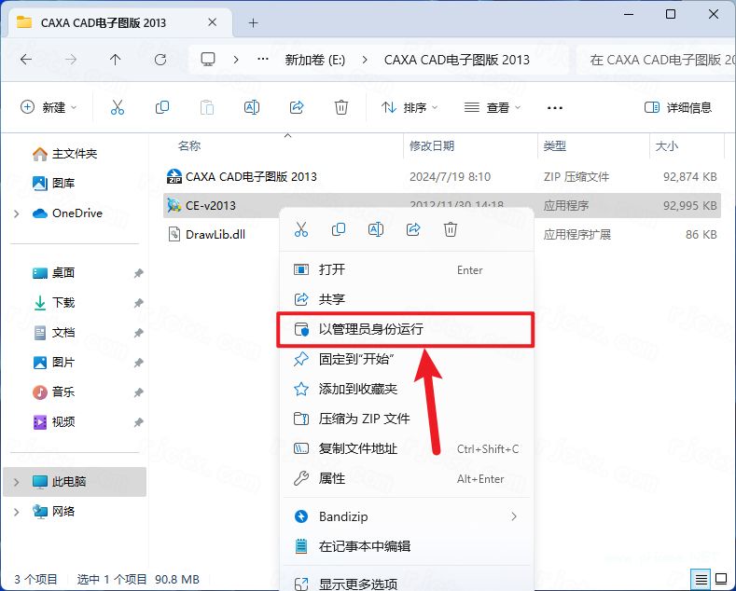Open the toolbar's three-dot more options menu

555,108
